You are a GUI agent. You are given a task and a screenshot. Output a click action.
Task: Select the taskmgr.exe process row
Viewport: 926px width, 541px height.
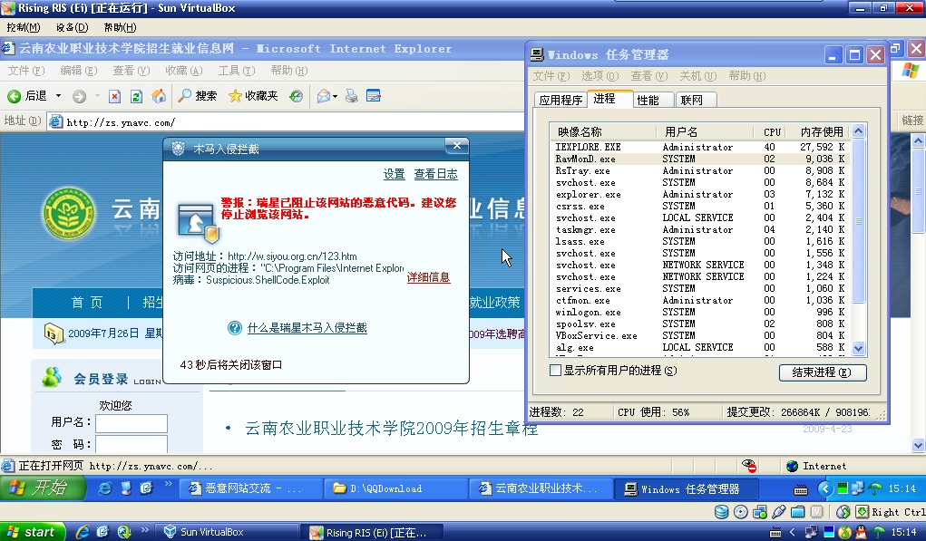coord(700,229)
